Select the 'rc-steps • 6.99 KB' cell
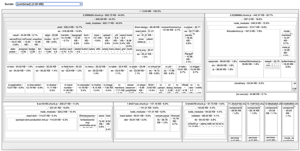300x151 pixels. coord(141,88)
